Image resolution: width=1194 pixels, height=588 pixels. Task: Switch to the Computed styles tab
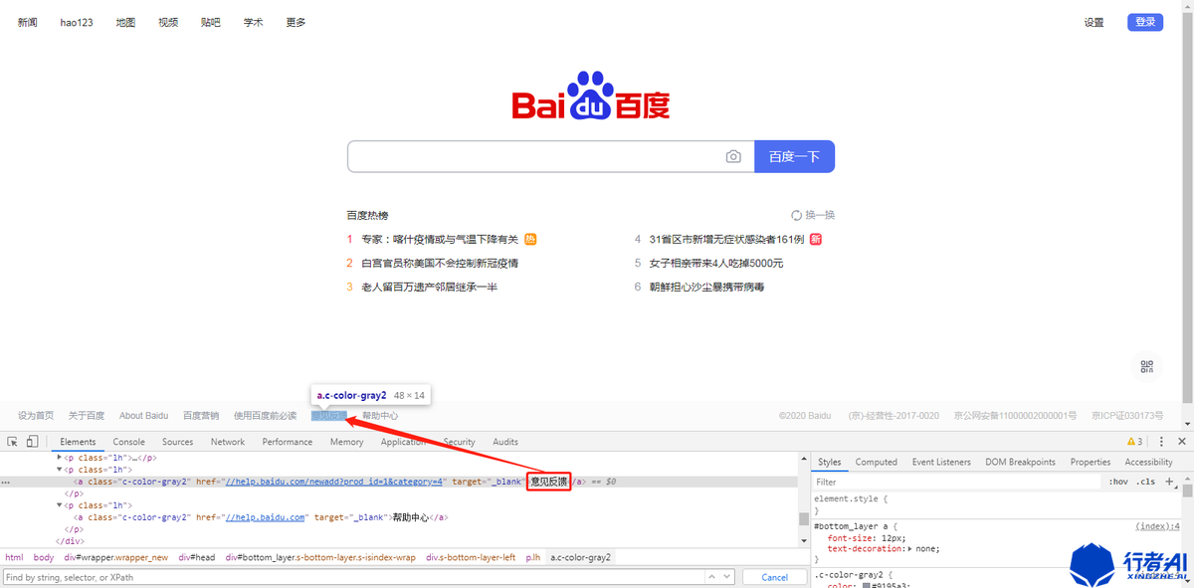[x=877, y=462]
